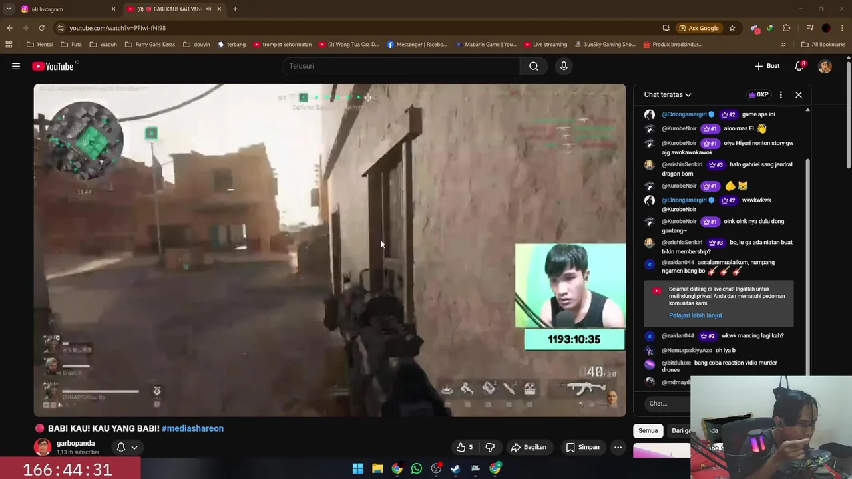Open the All Bookmarks folder

[x=823, y=45]
